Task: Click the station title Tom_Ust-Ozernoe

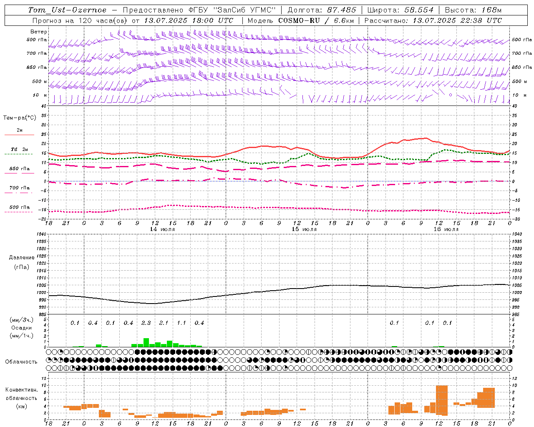Action: coord(67,10)
